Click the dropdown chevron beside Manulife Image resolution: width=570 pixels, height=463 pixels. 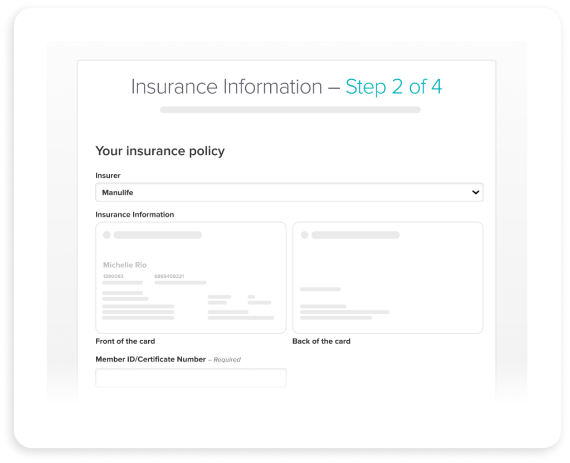[x=476, y=192]
